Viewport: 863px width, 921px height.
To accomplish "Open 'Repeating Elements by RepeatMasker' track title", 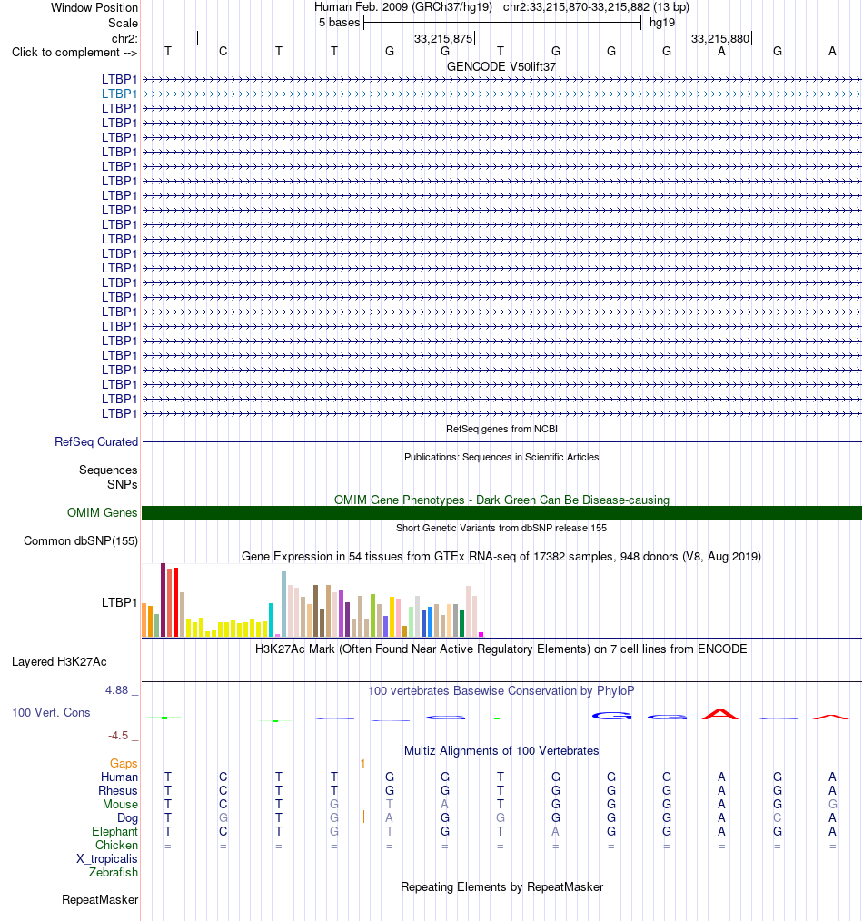I will (x=501, y=886).
